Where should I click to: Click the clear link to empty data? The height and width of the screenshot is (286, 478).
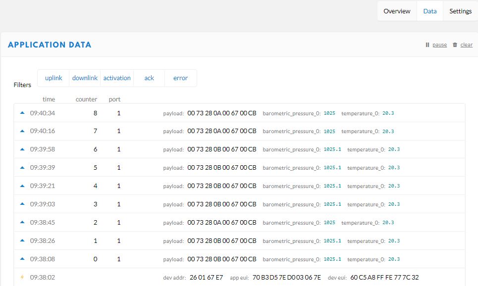pyautogui.click(x=466, y=45)
